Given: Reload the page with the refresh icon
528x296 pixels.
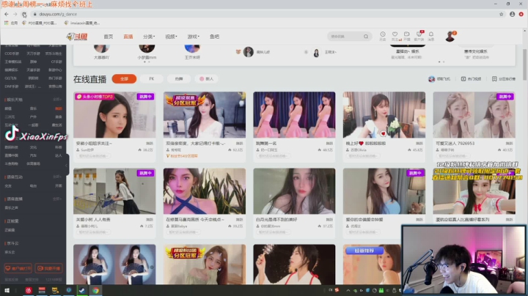Looking at the screenshot, I should (24, 14).
